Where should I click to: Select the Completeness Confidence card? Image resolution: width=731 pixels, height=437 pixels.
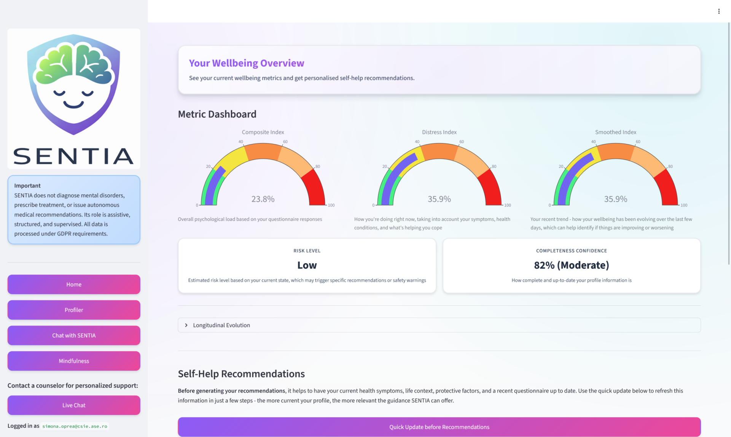point(572,266)
